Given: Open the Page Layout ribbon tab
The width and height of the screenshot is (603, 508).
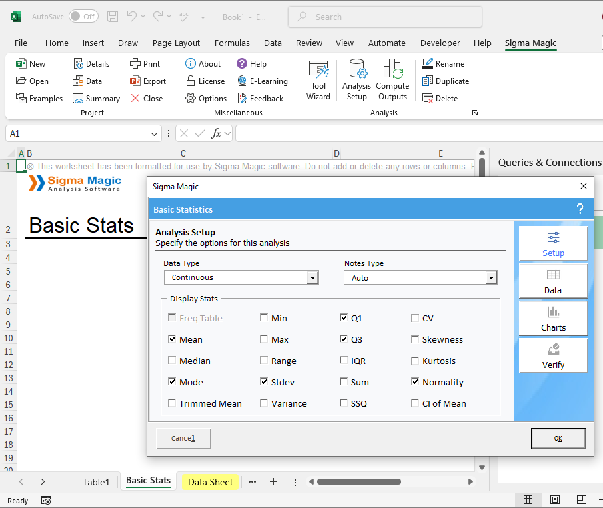Looking at the screenshot, I should click(x=176, y=43).
